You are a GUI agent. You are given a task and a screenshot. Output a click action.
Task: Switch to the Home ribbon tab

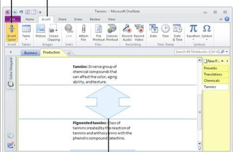point(29,19)
